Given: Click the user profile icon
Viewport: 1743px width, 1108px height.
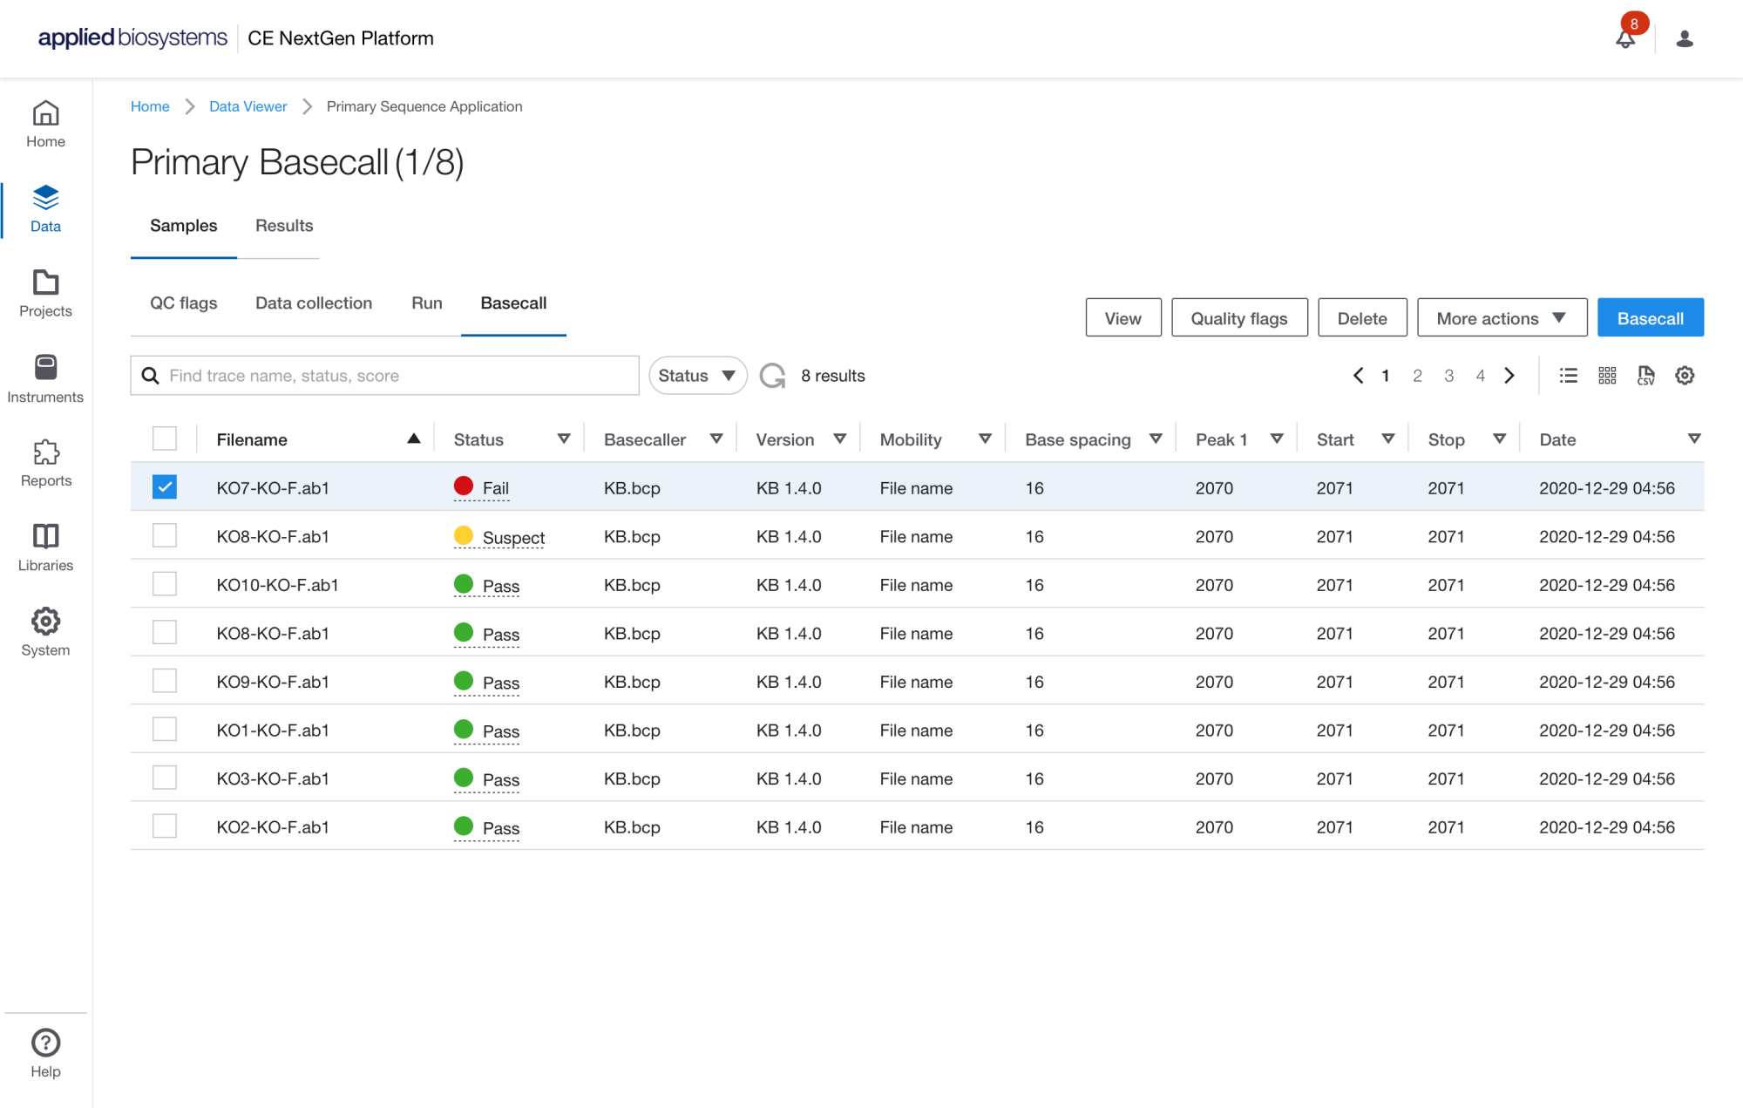Looking at the screenshot, I should point(1684,38).
